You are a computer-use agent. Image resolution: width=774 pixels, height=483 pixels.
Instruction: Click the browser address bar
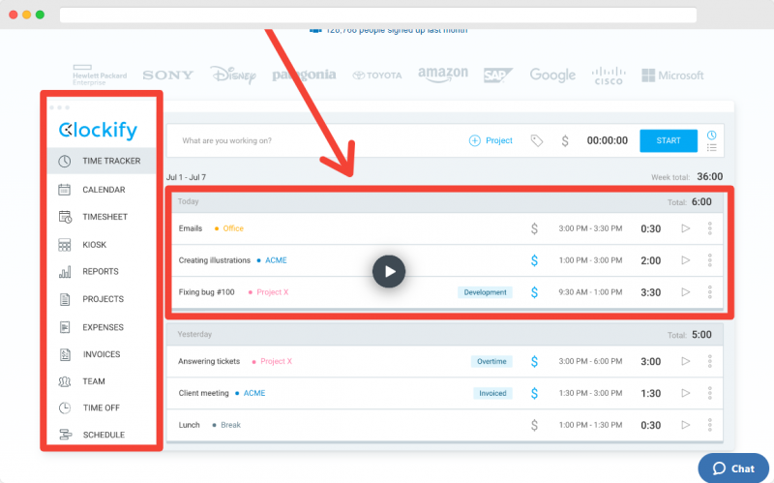[x=378, y=15]
